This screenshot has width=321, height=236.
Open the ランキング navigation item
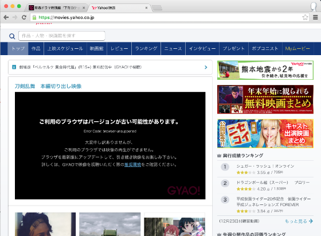point(146,49)
